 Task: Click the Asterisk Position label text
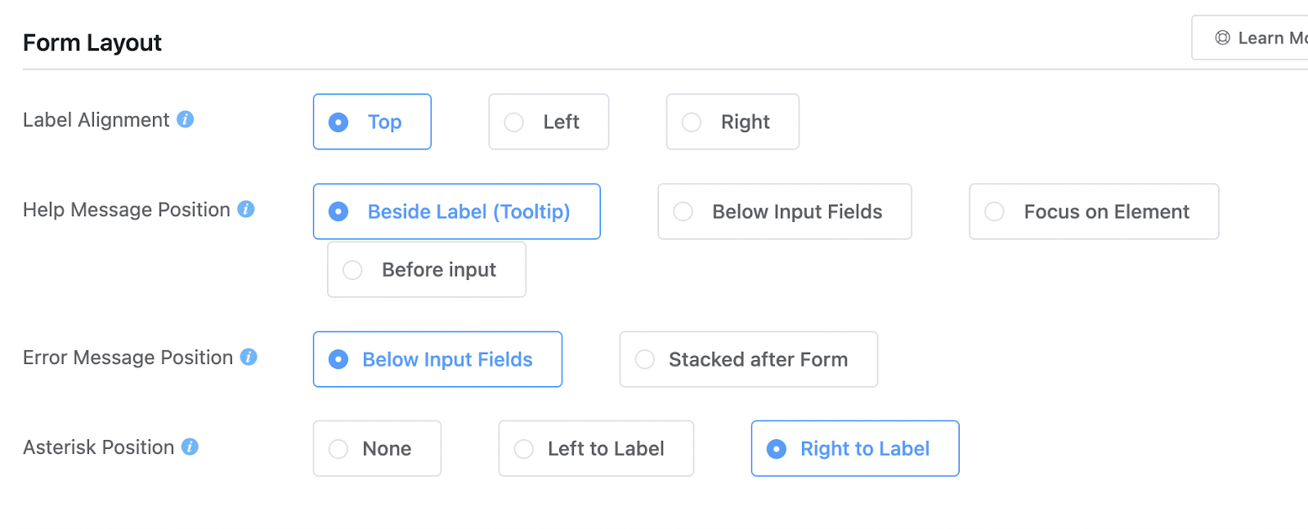click(x=98, y=447)
